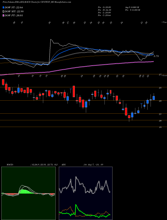
Task: Select the 'Pre L: 23.09' value
Action: (x=104, y=13)
